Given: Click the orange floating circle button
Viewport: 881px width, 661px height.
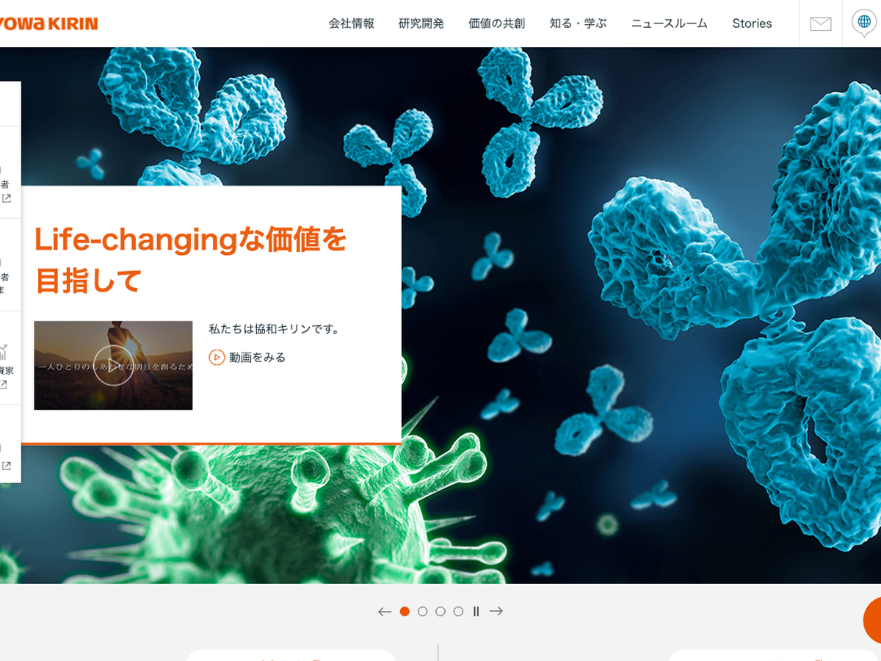Looking at the screenshot, I should coord(874,621).
